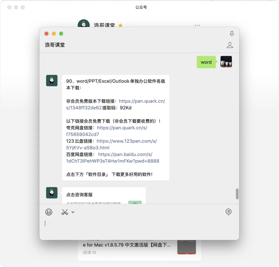Open the Quark member link f75659042cd7
The image size is (279, 267).
(x=107, y=131)
